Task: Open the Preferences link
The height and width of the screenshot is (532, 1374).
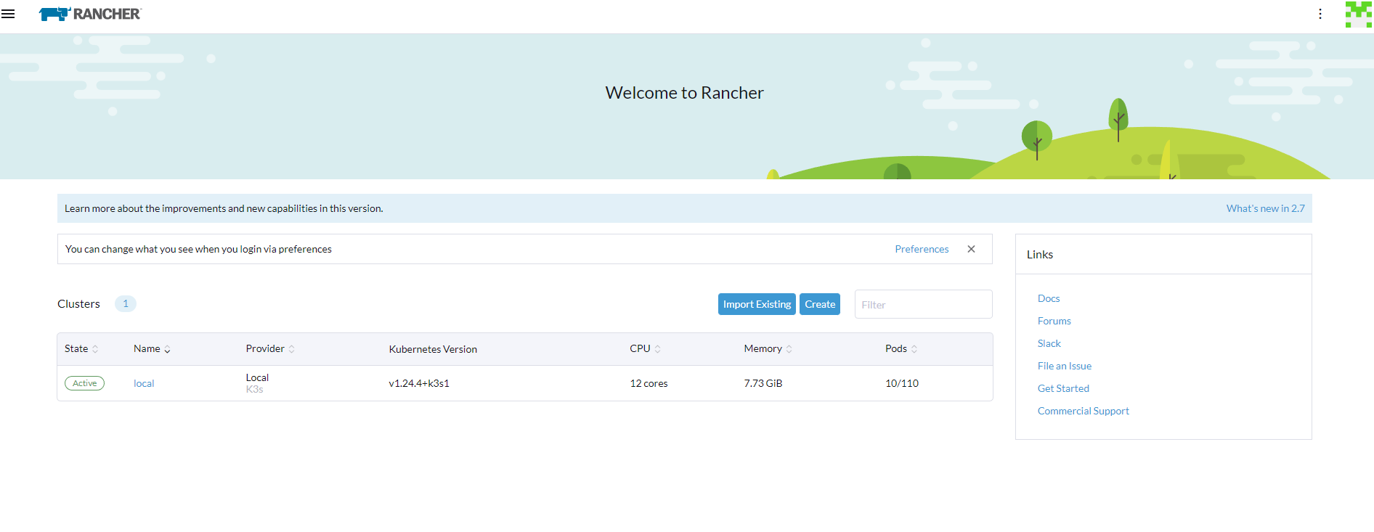Action: point(922,249)
